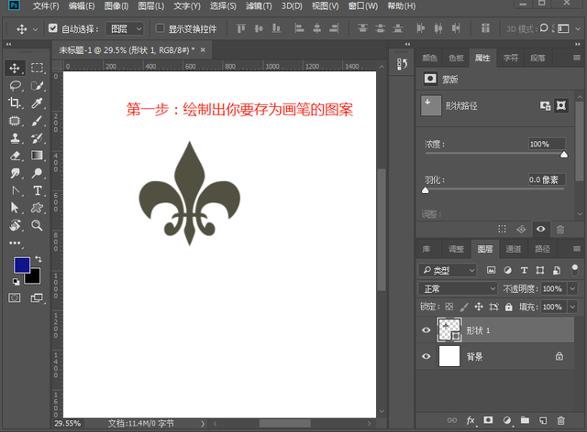Viewport: 587px width, 432px height.
Task: Select the Dodge tool
Action: 37,173
